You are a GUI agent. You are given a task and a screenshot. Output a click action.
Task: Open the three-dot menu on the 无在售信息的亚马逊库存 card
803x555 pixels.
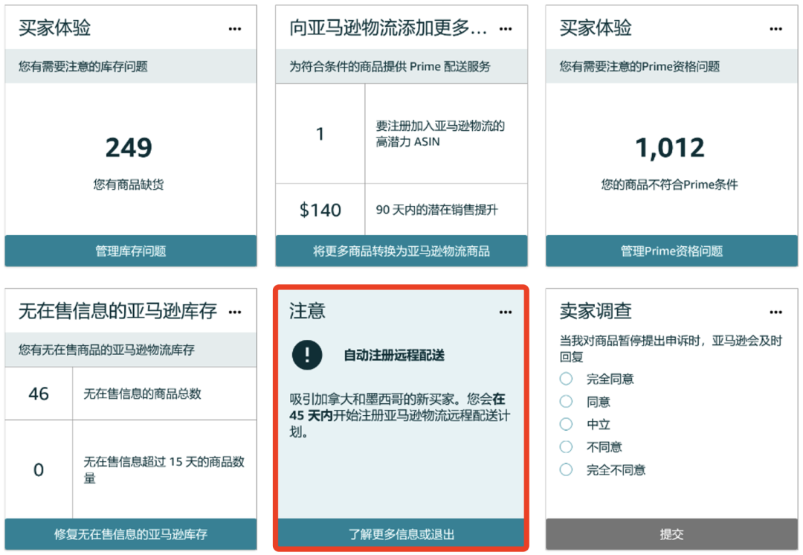coord(235,312)
